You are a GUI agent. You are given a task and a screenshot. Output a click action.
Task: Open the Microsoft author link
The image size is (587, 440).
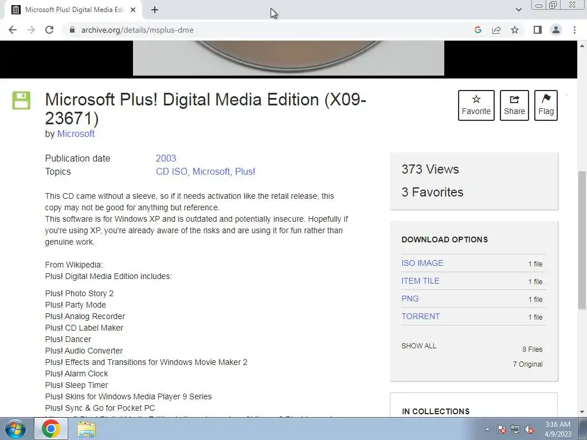pyautogui.click(x=76, y=133)
